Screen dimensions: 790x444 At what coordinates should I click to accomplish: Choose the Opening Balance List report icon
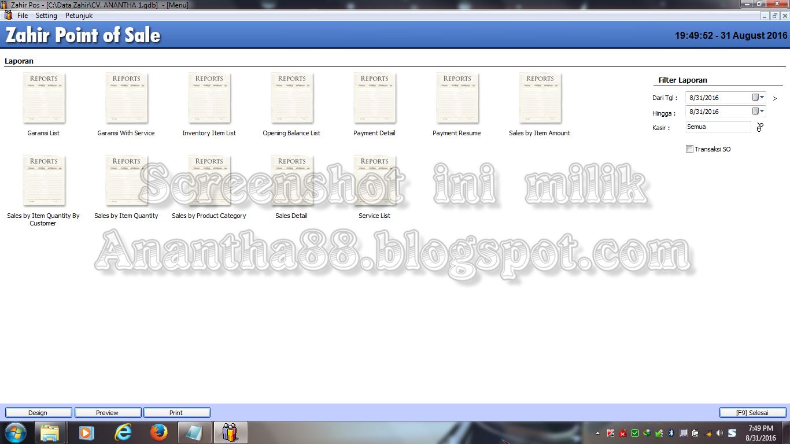292,98
